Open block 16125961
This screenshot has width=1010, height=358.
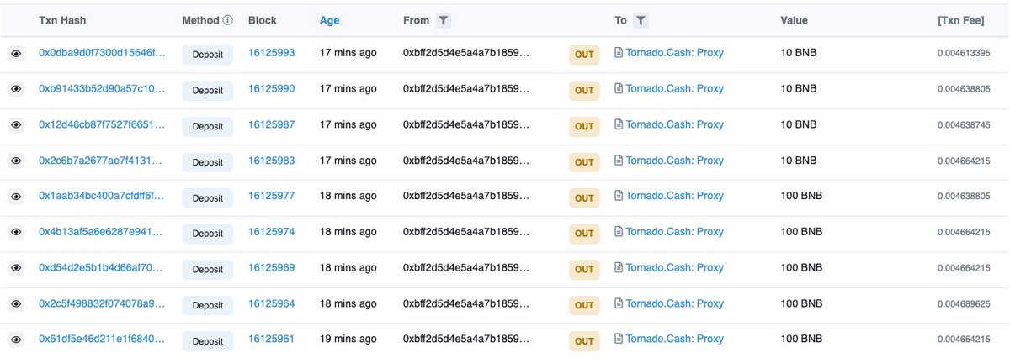click(271, 339)
